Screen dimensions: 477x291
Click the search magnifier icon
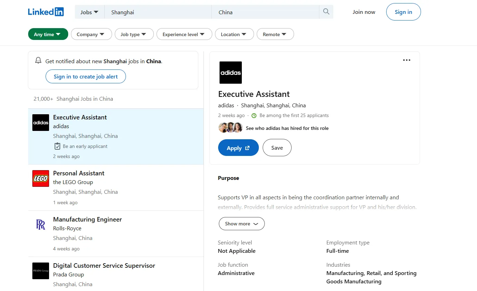coord(326,12)
